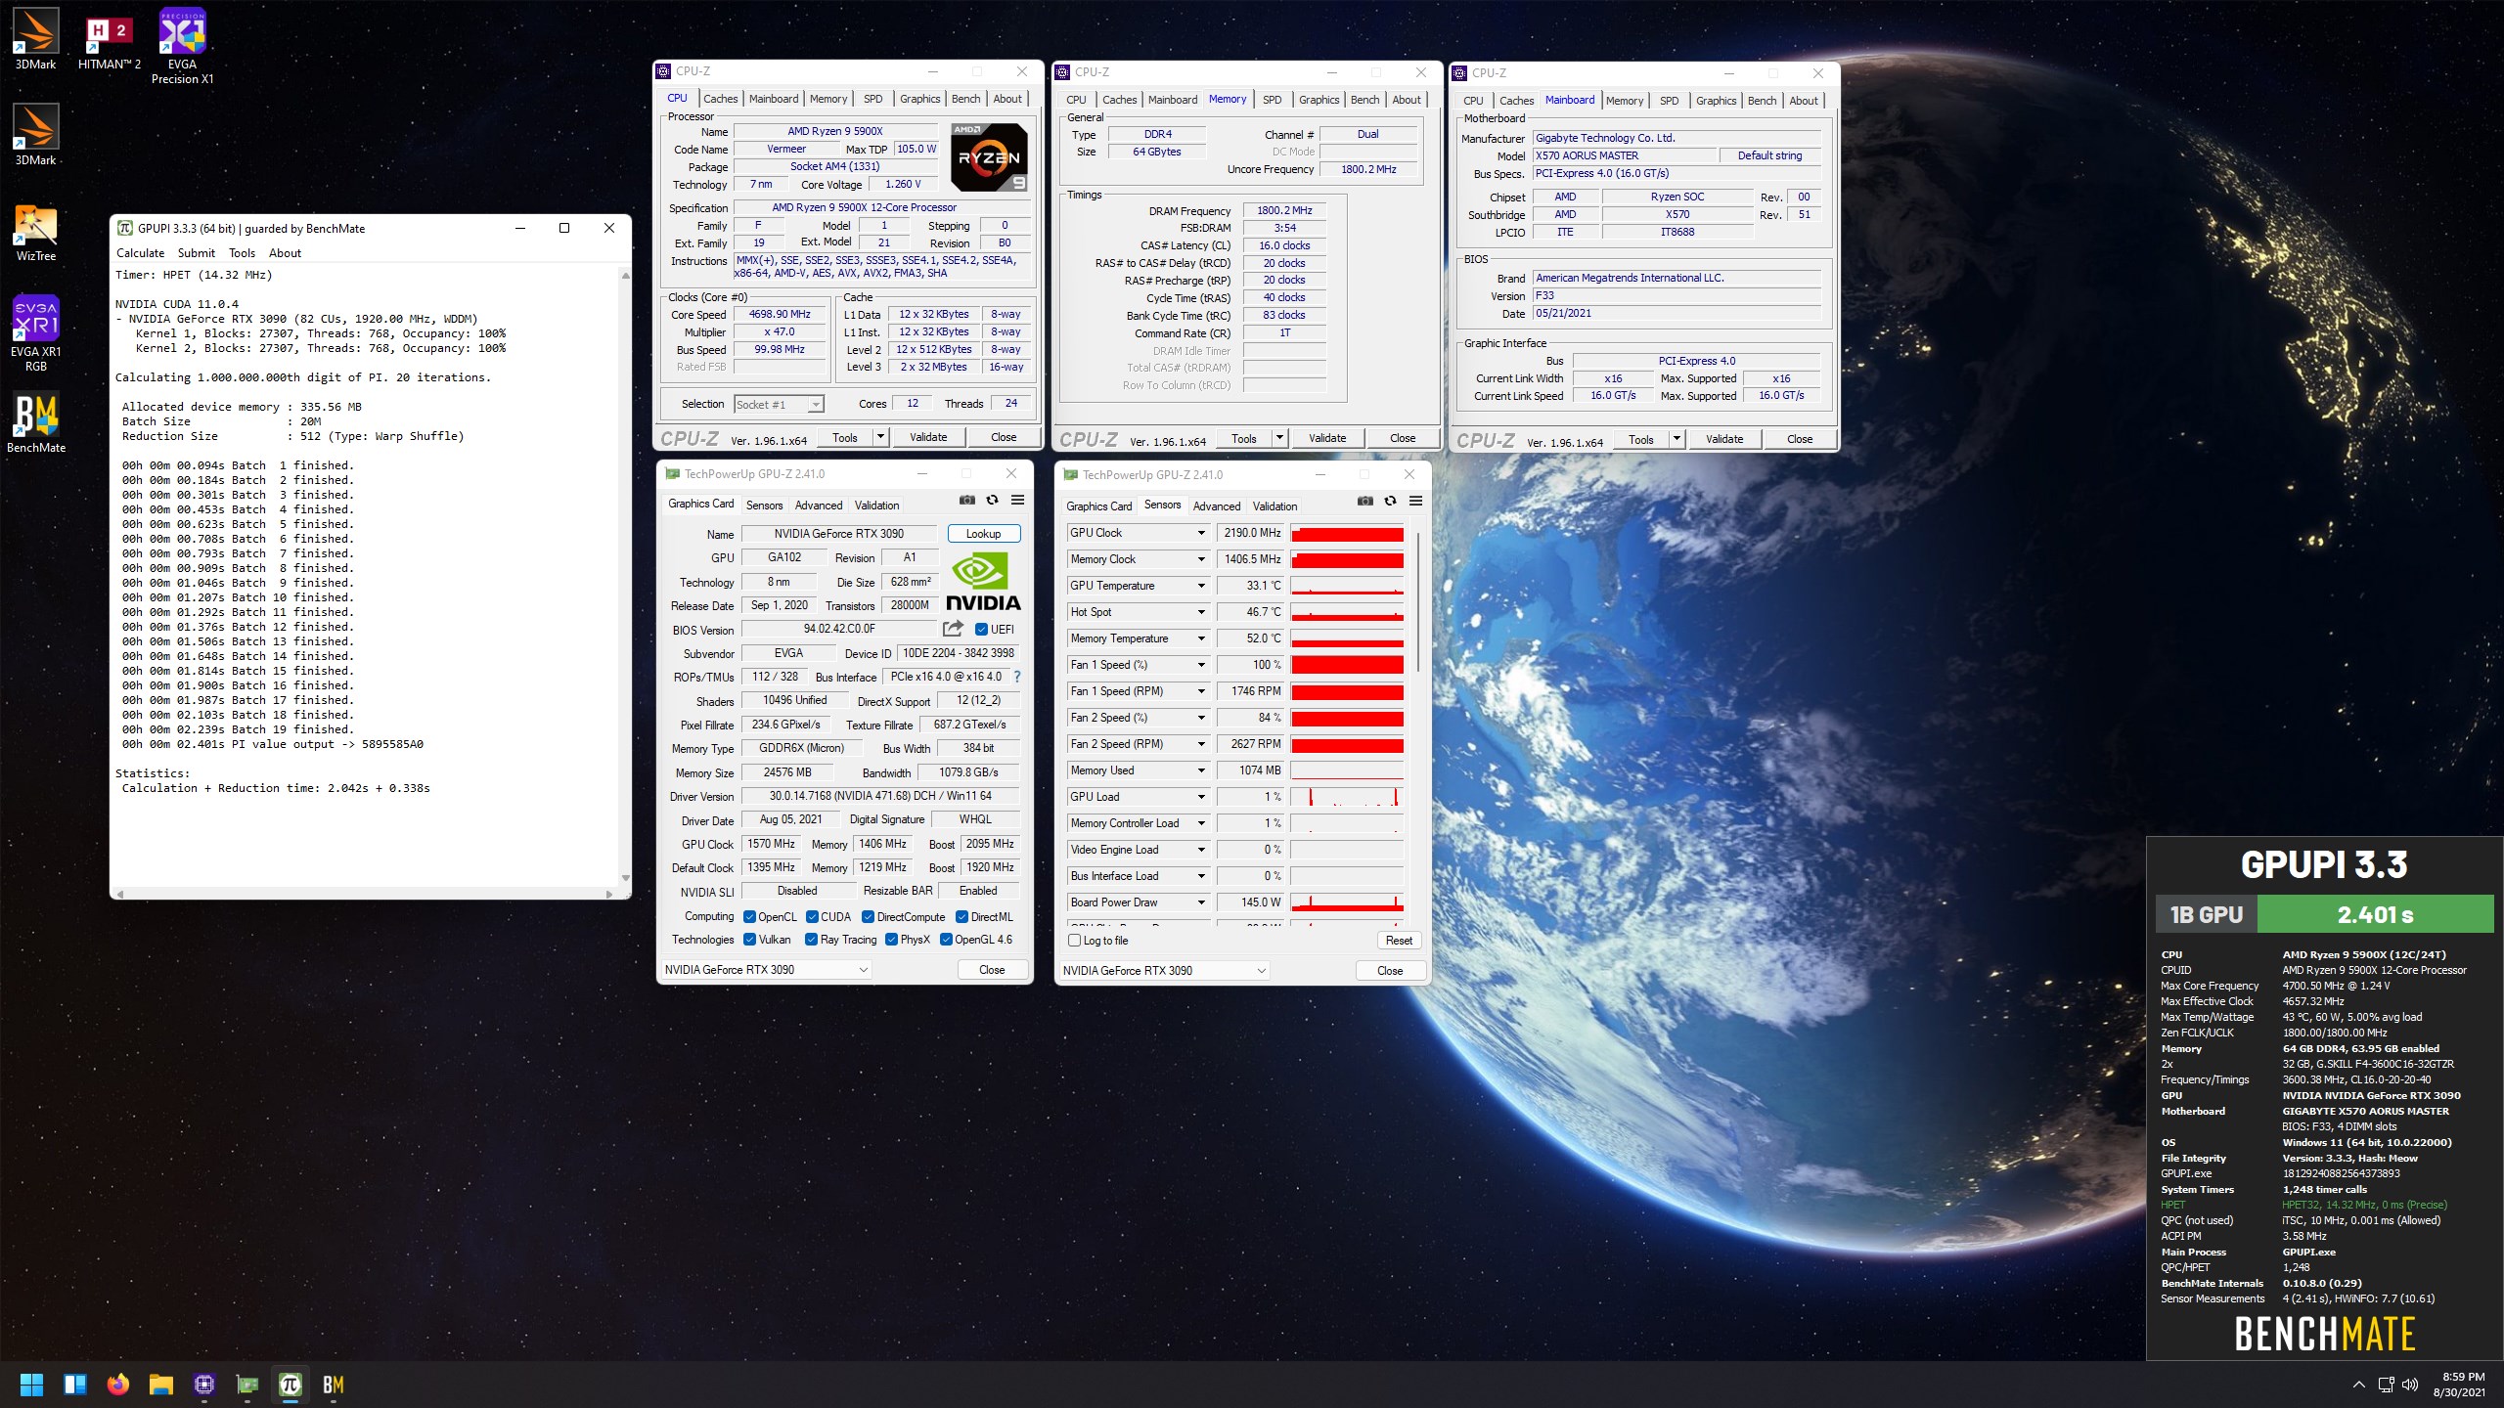Toggle the CUDA checkbox in GPU-Z
The image size is (2504, 1408).
[812, 917]
